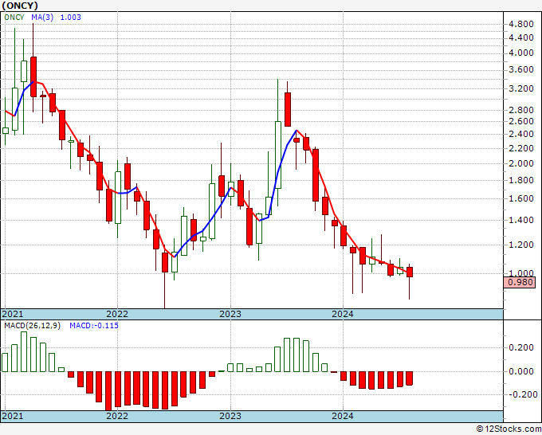
Task: Click the 3.200 price axis label
Action: 521,88
